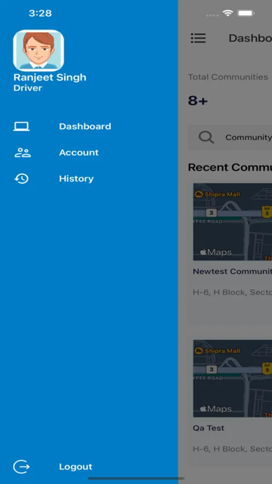This screenshot has width=272, height=484.
Task: Tap the hamburger menu icon
Action: 198,38
